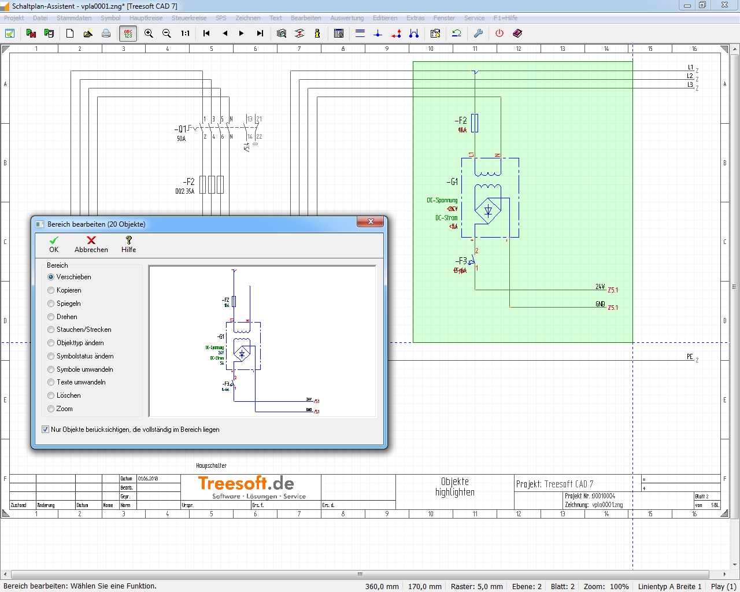Jump to first sheet with toolbar arrow
Screen dimensions: 740x592
pyautogui.click(x=206, y=34)
